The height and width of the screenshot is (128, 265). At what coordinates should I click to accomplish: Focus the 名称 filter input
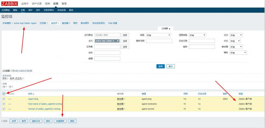(107, 53)
